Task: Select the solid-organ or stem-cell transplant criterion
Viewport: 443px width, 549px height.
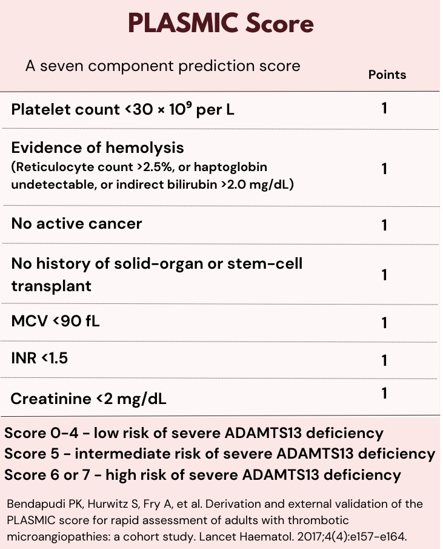Action: pos(156,274)
